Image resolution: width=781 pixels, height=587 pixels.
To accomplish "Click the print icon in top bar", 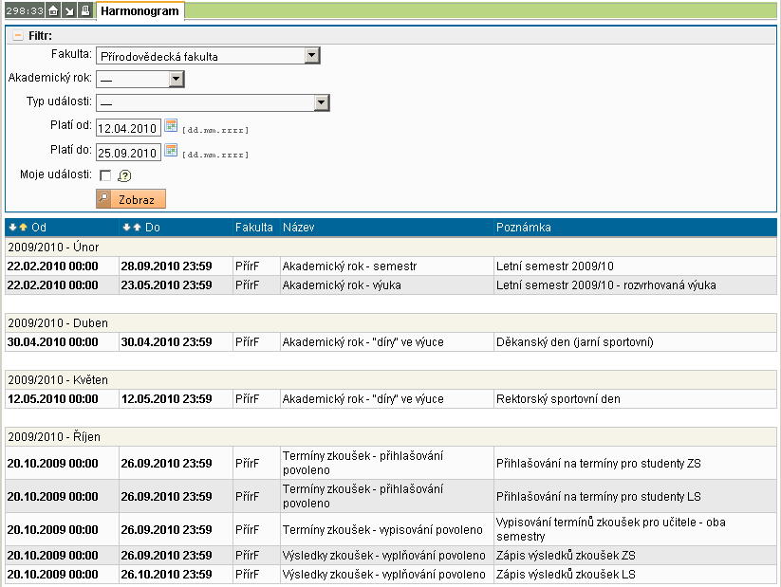I will [84, 11].
